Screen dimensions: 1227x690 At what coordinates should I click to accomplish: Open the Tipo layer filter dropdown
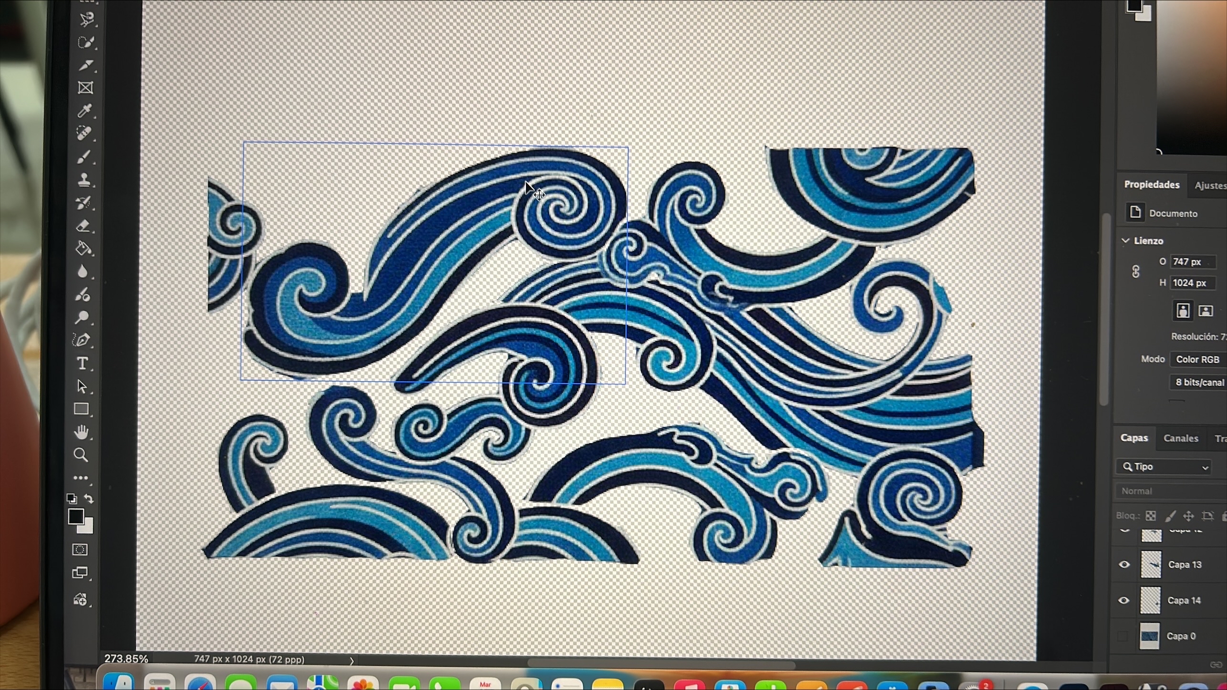[1164, 467]
